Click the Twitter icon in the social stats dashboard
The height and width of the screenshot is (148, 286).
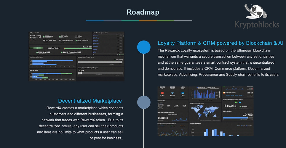coord(172,93)
